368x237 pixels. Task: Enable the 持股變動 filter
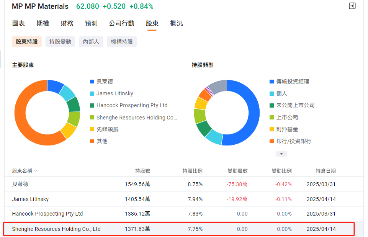click(x=60, y=42)
